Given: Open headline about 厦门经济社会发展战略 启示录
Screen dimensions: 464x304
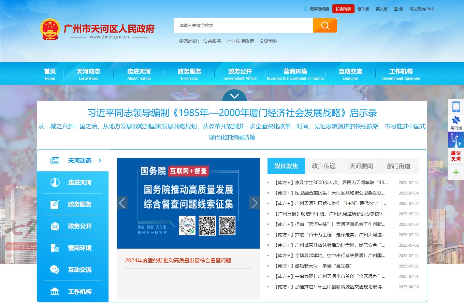Looking at the screenshot, I should pyautogui.click(x=232, y=113).
